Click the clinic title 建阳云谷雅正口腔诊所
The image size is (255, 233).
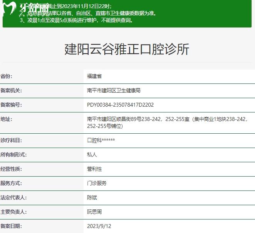(127, 49)
